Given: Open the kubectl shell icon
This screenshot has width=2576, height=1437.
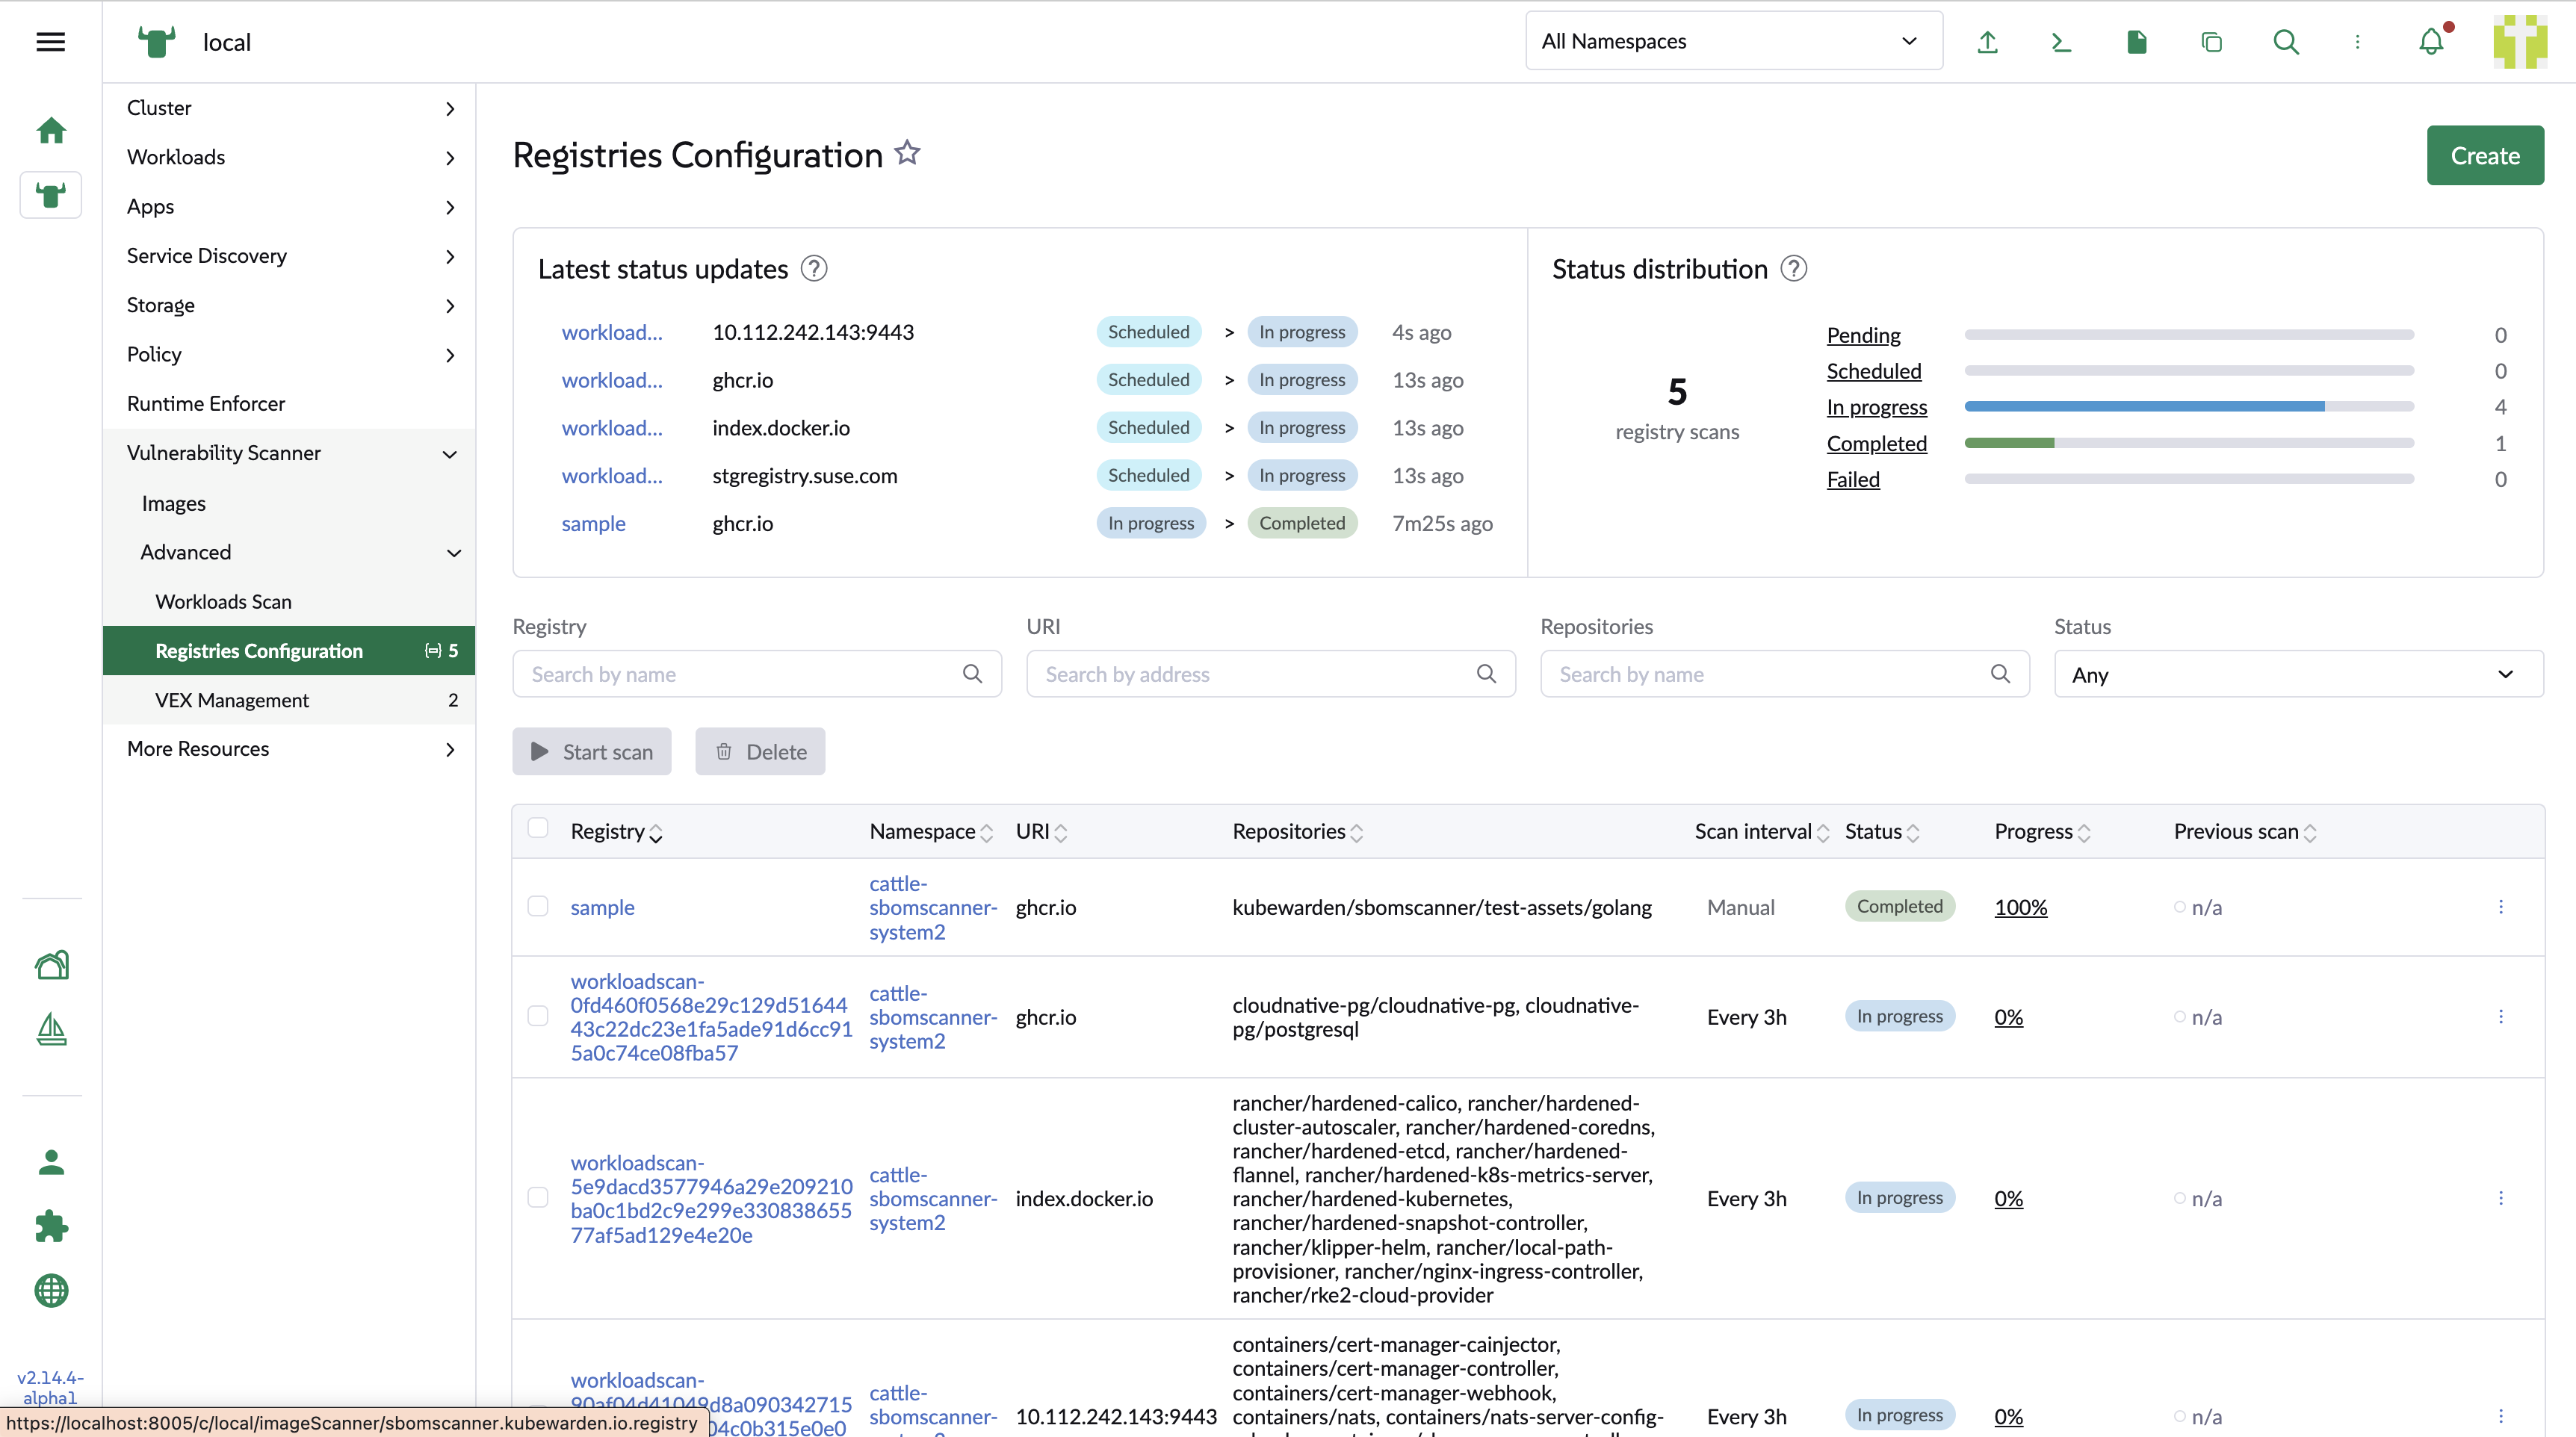Looking at the screenshot, I should (2061, 42).
